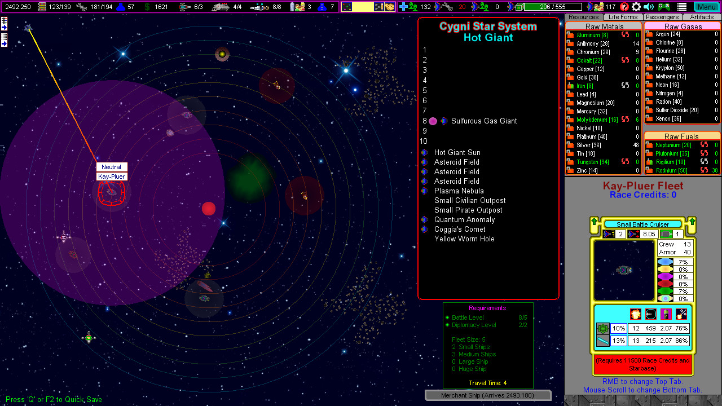Switch to the Life Forms tab

click(x=623, y=17)
